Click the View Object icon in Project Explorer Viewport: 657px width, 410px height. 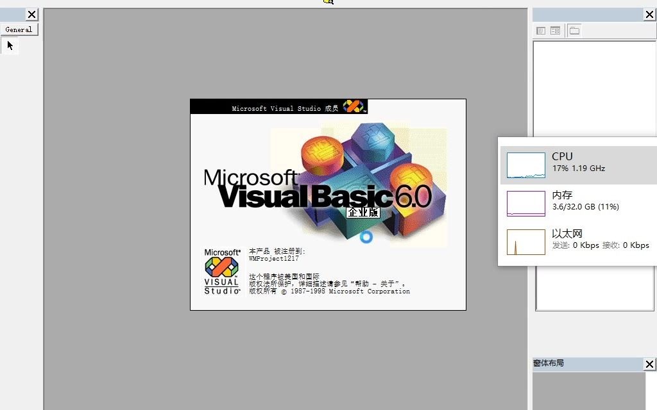click(x=554, y=30)
